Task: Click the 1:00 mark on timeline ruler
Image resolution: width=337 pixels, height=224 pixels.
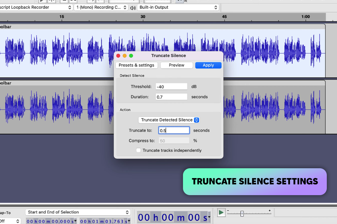Action: point(305,17)
